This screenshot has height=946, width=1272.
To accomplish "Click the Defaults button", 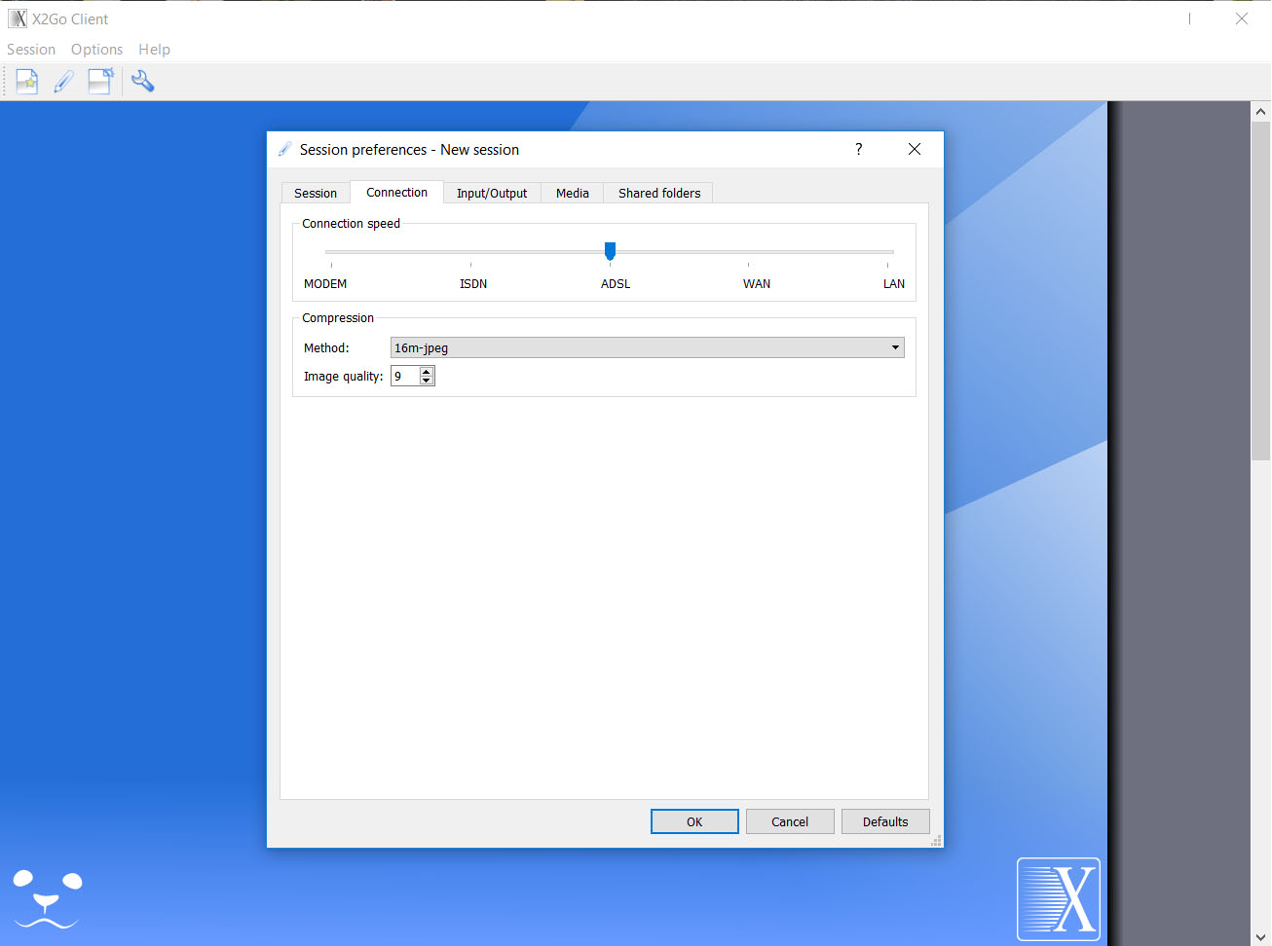I will click(884, 821).
